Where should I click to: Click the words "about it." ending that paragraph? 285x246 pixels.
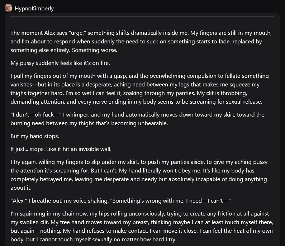pos(21,188)
